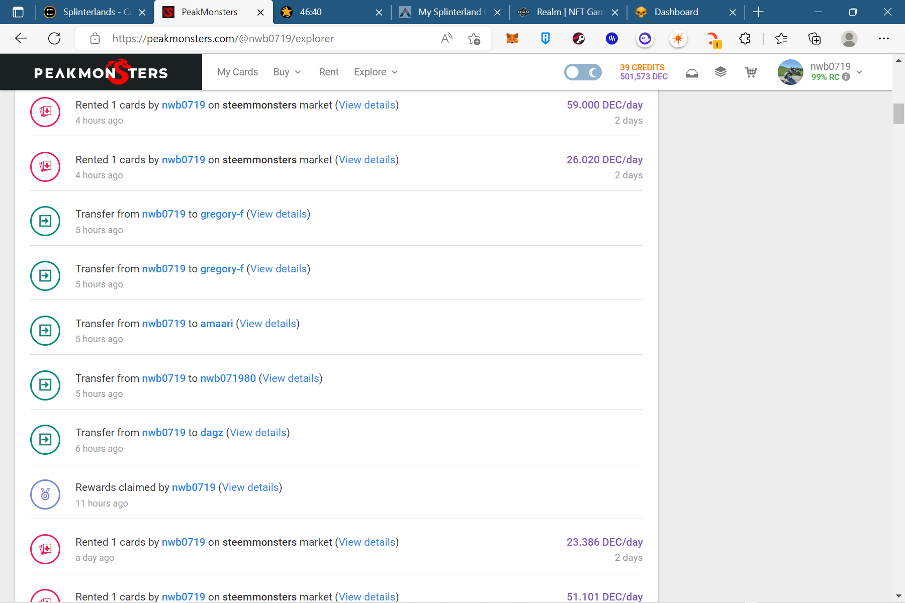
Task: Open the inbox tray icon
Action: point(692,73)
